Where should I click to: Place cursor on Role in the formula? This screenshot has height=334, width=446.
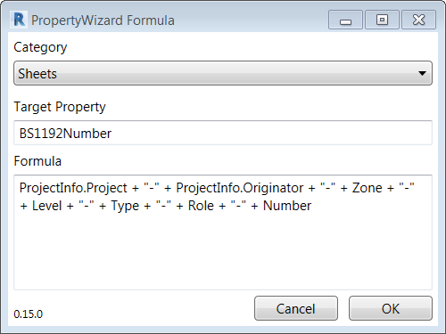click(201, 206)
